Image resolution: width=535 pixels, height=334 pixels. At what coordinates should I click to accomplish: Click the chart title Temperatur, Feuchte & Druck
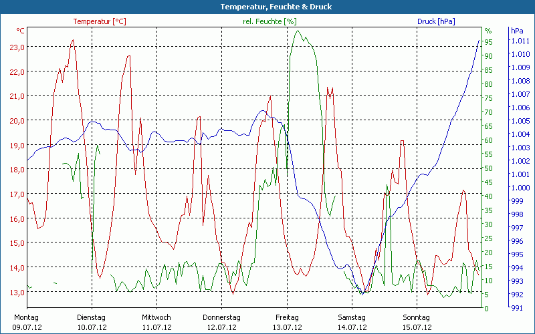(267, 7)
